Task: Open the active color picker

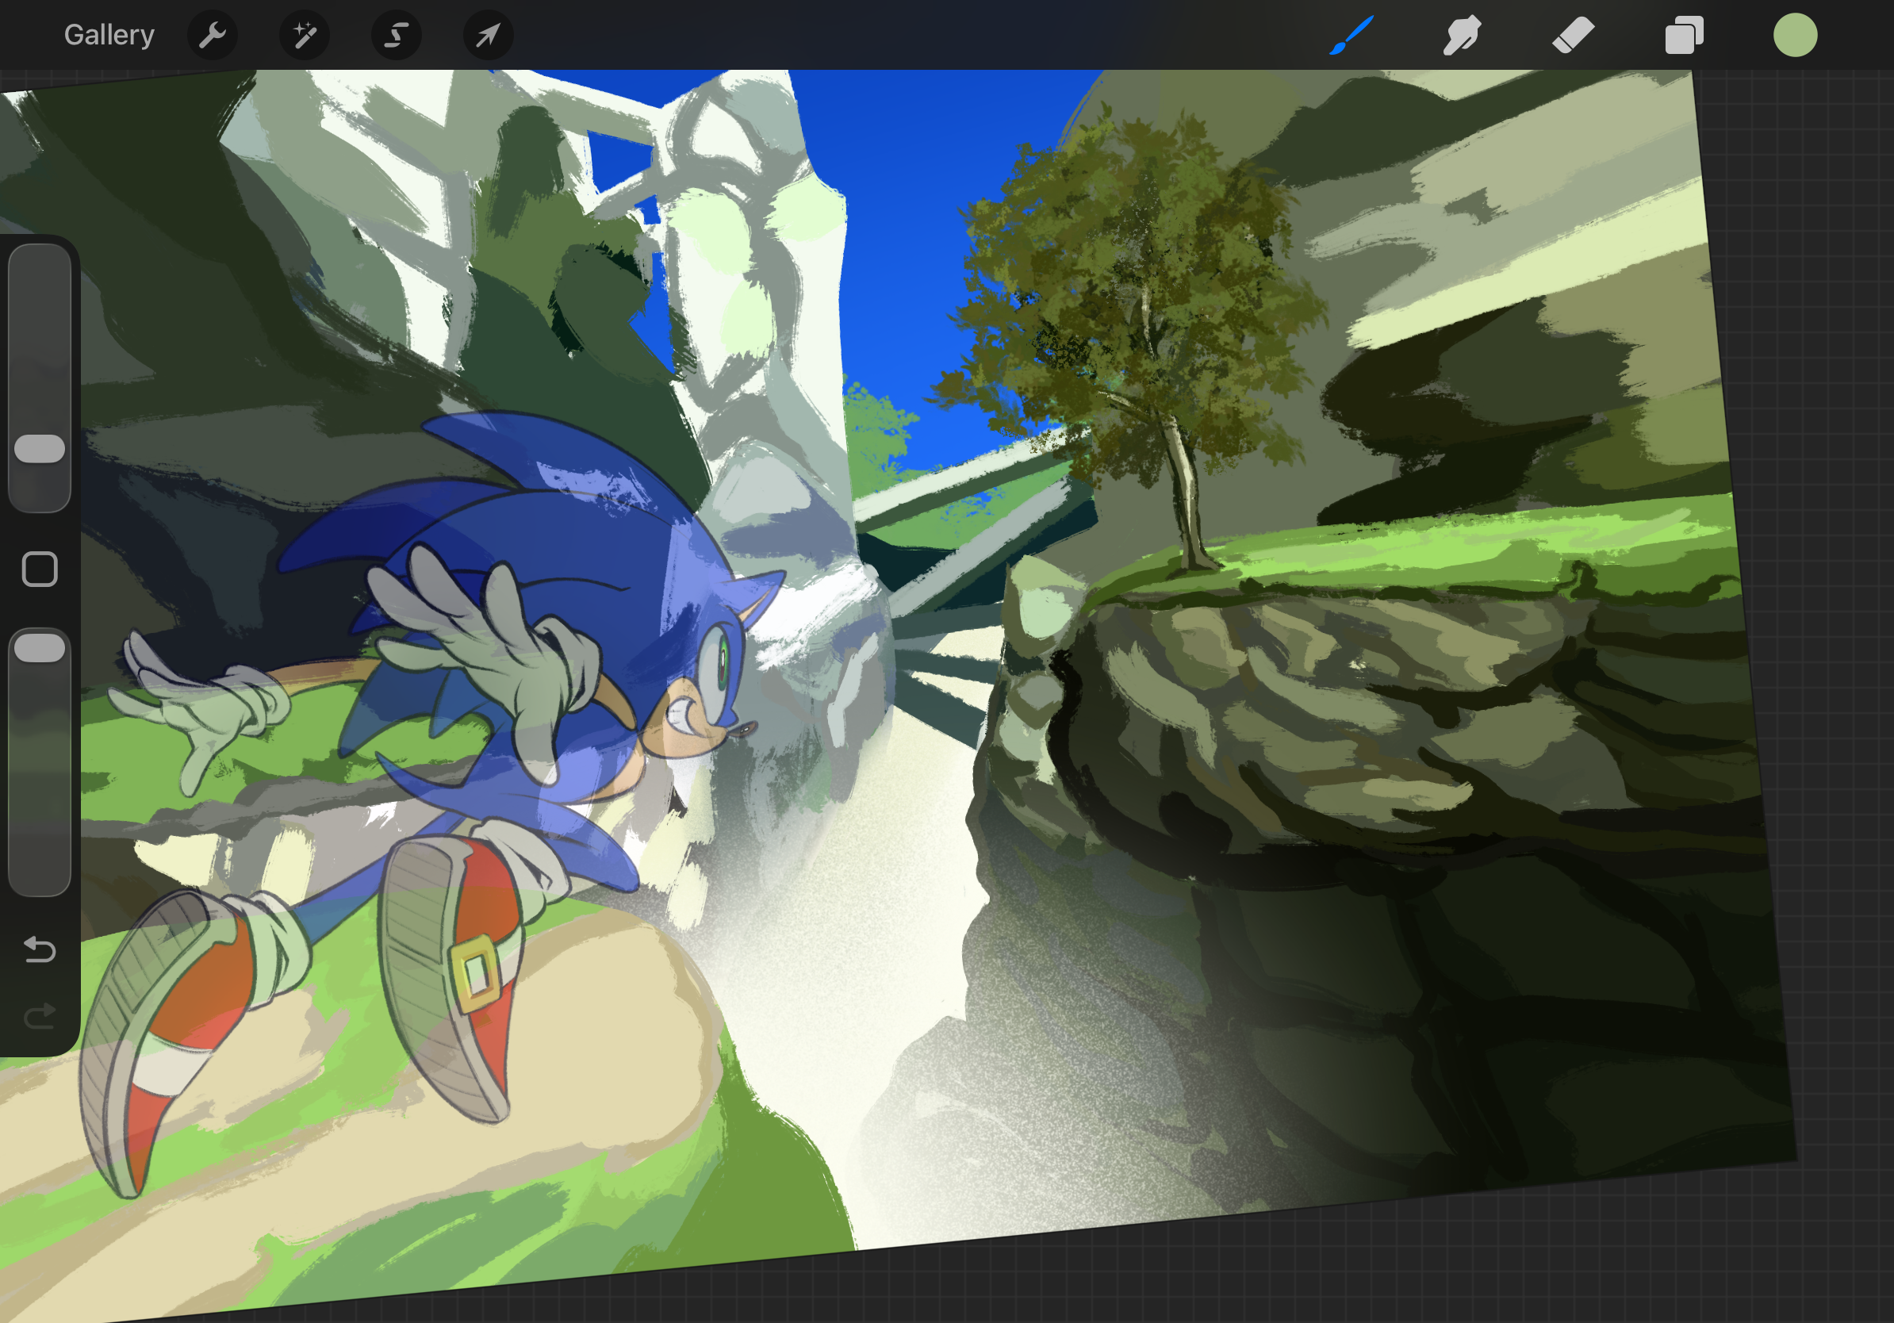Action: coord(1795,36)
